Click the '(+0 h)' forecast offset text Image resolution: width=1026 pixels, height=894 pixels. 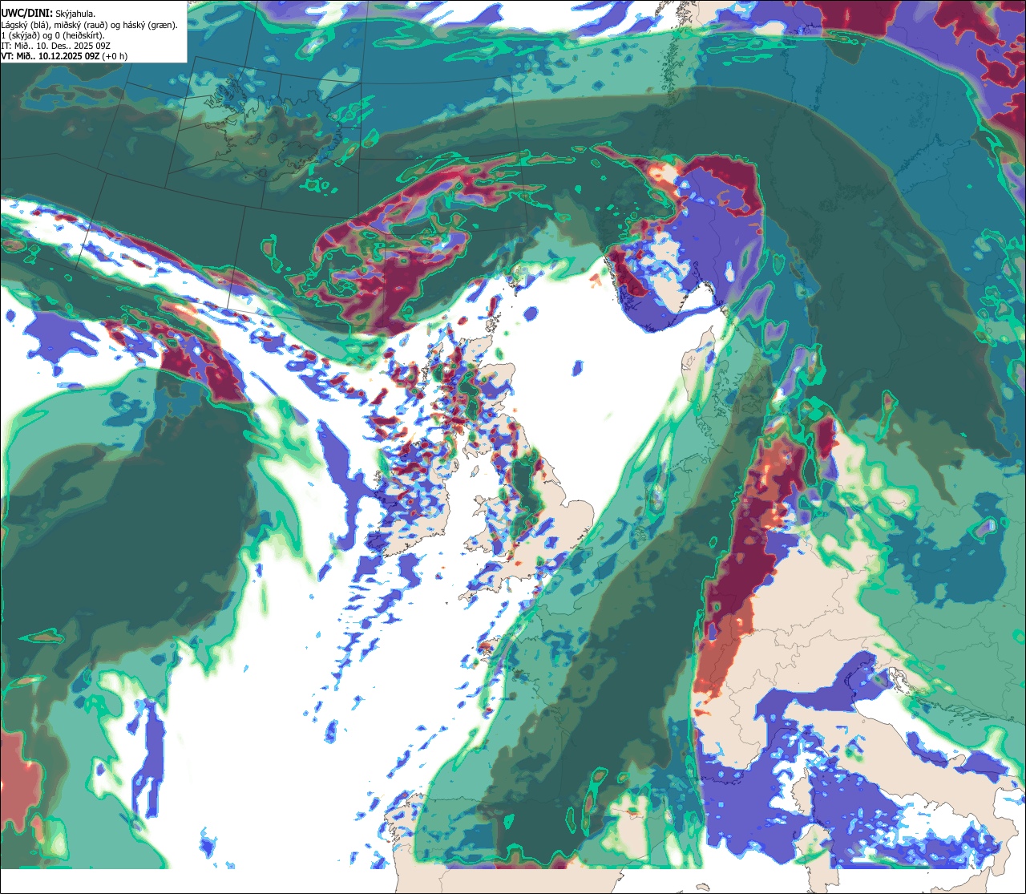click(x=115, y=57)
